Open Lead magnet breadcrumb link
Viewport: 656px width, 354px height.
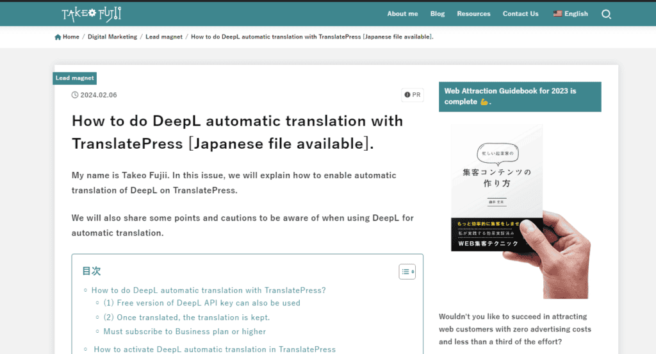(164, 37)
